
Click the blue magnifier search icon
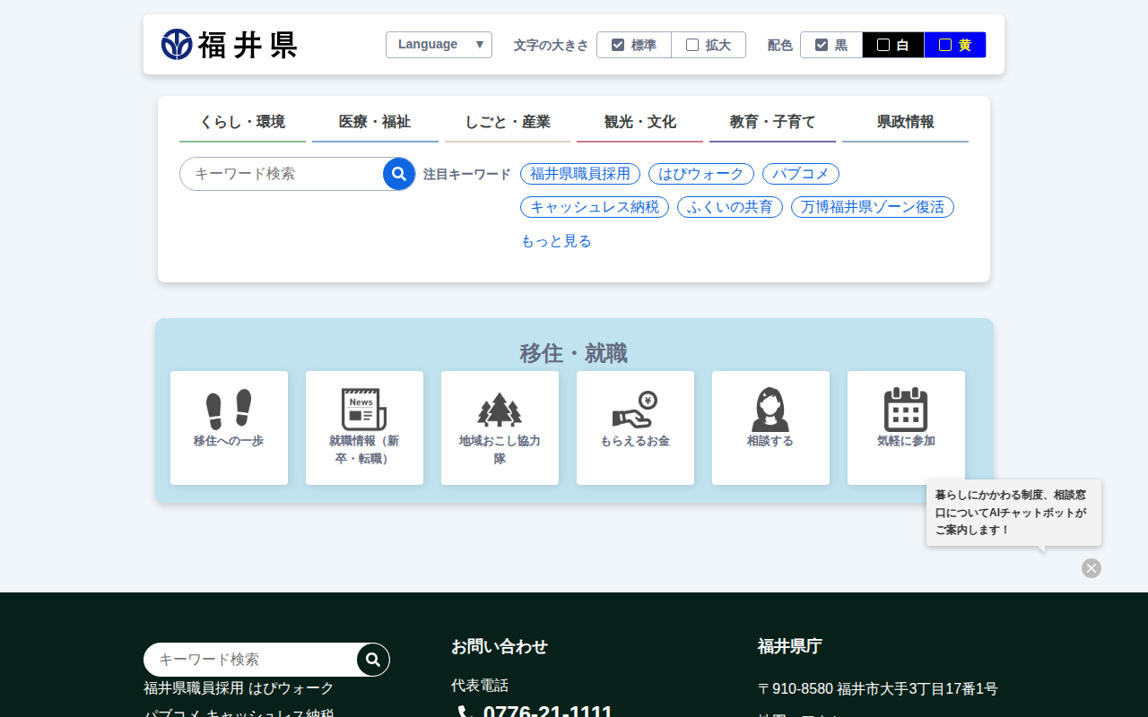pos(399,174)
